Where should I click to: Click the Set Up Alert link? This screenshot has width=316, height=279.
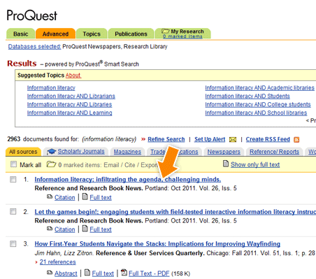pyautogui.click(x=210, y=139)
